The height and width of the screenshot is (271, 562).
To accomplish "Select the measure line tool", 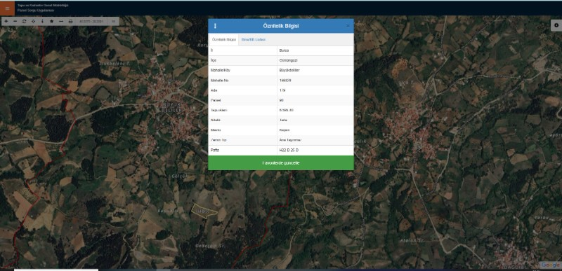I will pos(61,22).
